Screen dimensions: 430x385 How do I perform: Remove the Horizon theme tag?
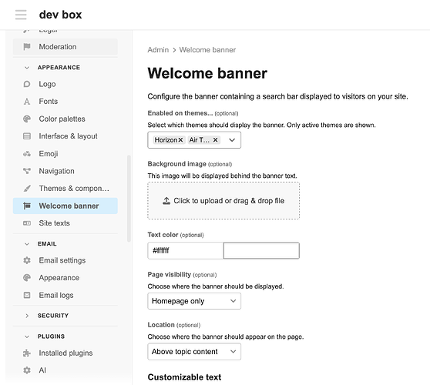tap(180, 140)
